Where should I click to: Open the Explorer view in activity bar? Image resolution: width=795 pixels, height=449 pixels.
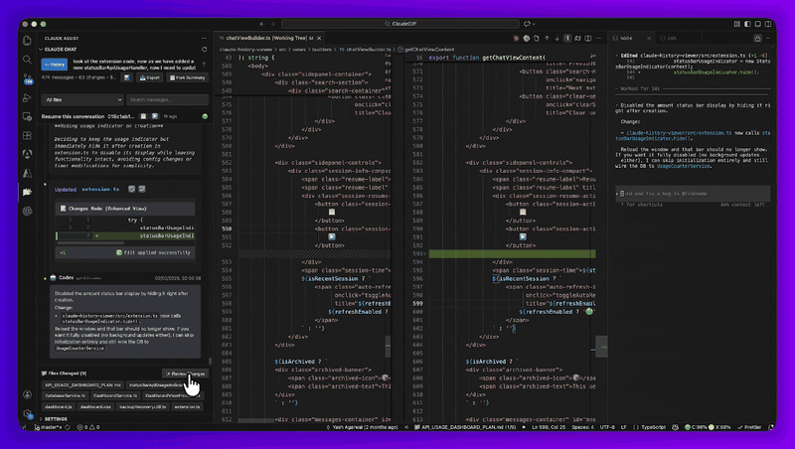click(28, 41)
